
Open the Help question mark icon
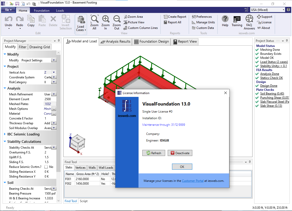pyautogui.click(x=225, y=19)
